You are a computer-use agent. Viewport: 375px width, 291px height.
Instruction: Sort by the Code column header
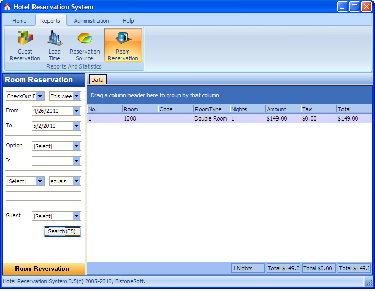tap(176, 109)
